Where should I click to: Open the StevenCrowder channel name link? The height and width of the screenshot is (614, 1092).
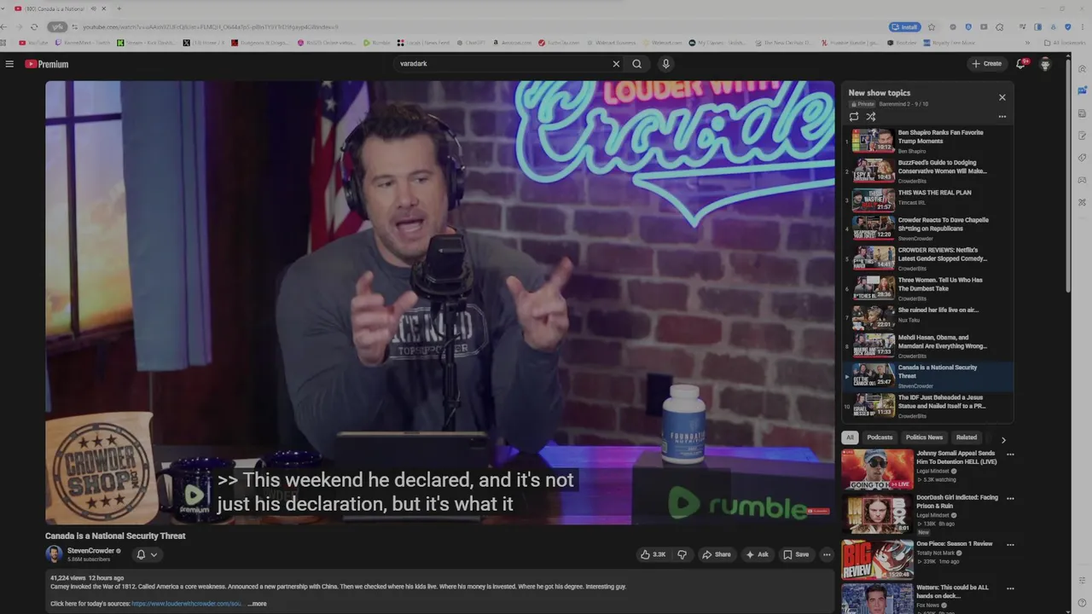(x=90, y=551)
